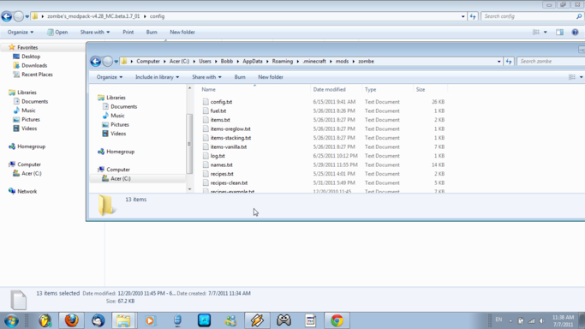
Task: Click Burn in the zombe window toolbar
Action: click(x=240, y=77)
